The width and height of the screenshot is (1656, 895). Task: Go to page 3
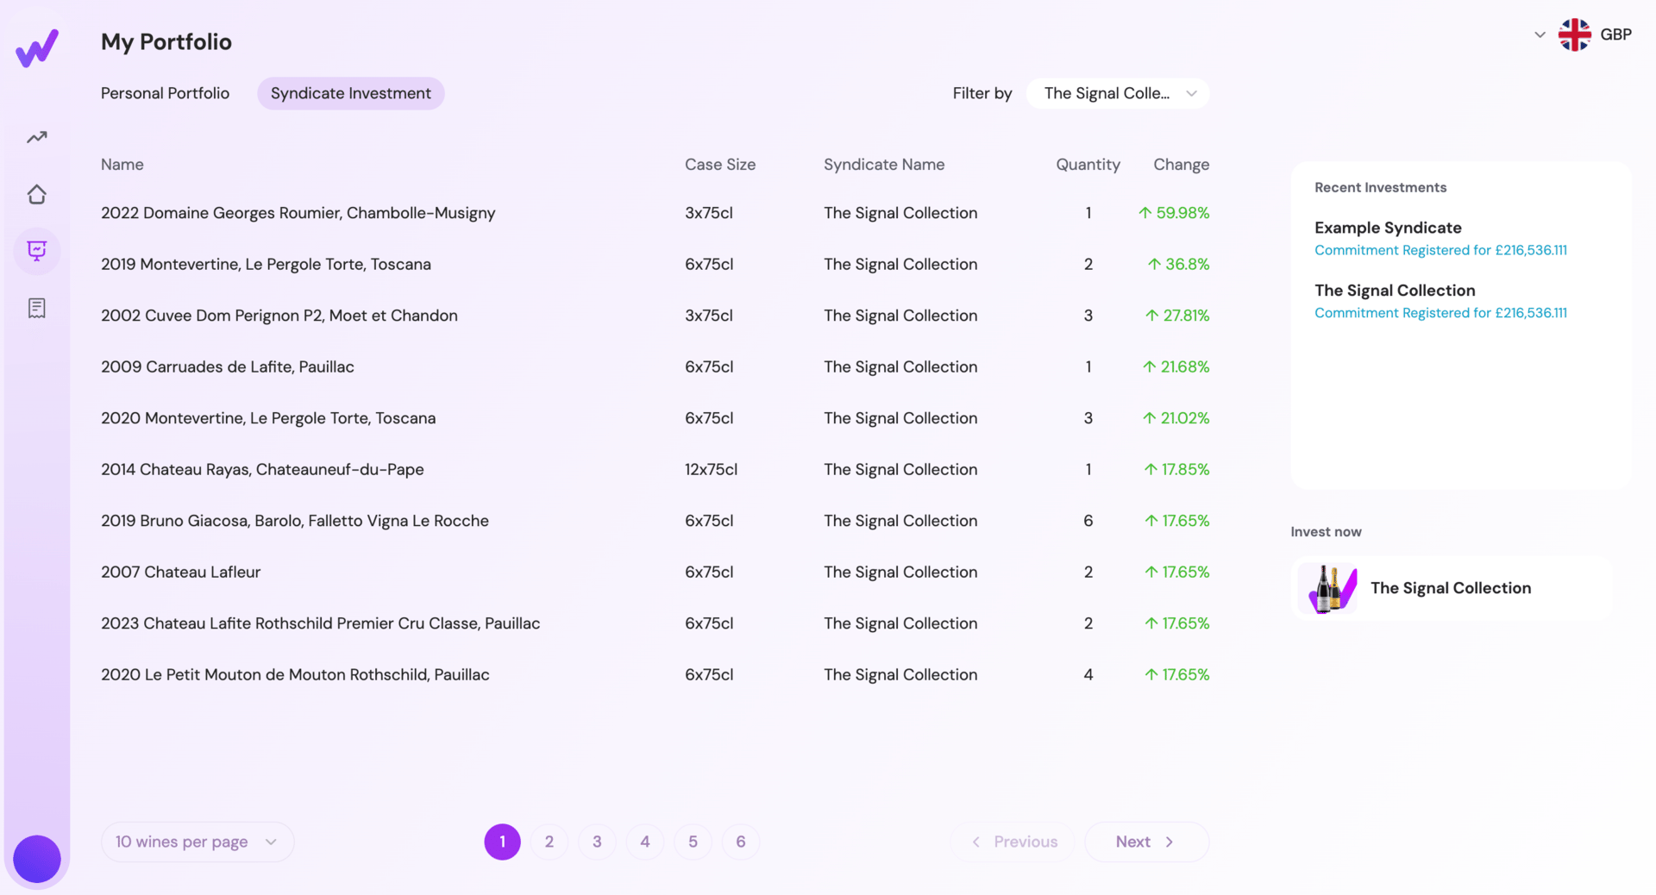click(x=597, y=842)
